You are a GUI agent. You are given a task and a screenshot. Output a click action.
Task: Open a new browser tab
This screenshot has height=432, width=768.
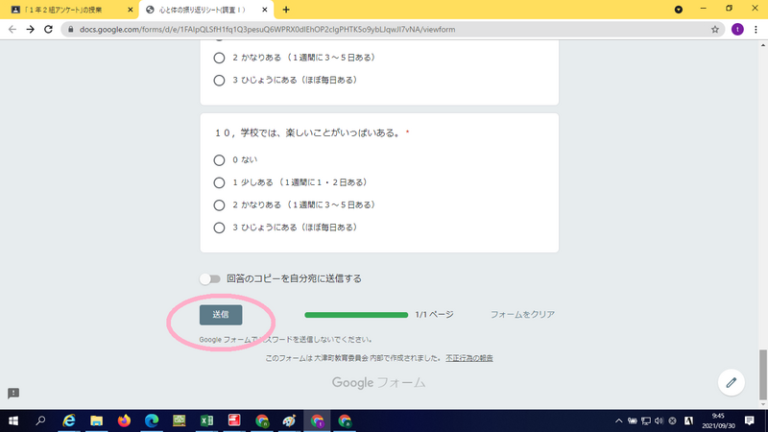286,9
